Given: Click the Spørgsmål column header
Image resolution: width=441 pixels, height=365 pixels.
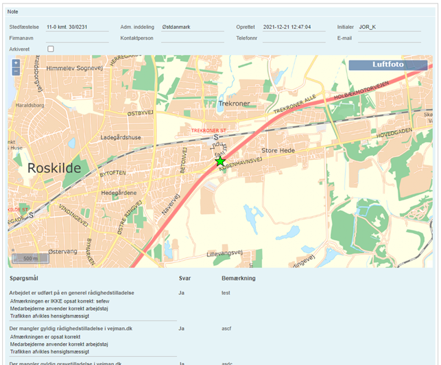Looking at the screenshot, I should tap(27, 279).
